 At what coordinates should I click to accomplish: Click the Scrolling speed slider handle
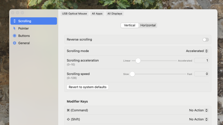click(132, 74)
